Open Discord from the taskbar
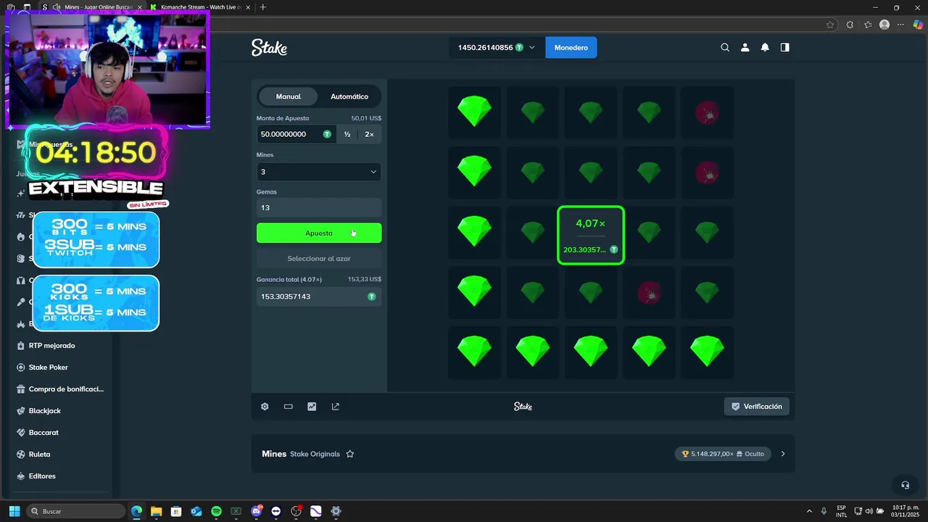The height and width of the screenshot is (522, 928). [x=256, y=511]
